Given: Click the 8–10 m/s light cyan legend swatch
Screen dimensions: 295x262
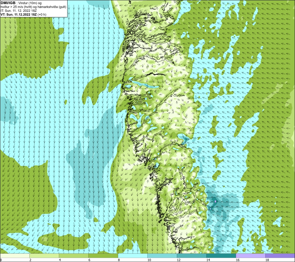Looking at the screenshot, I should (133, 256).
